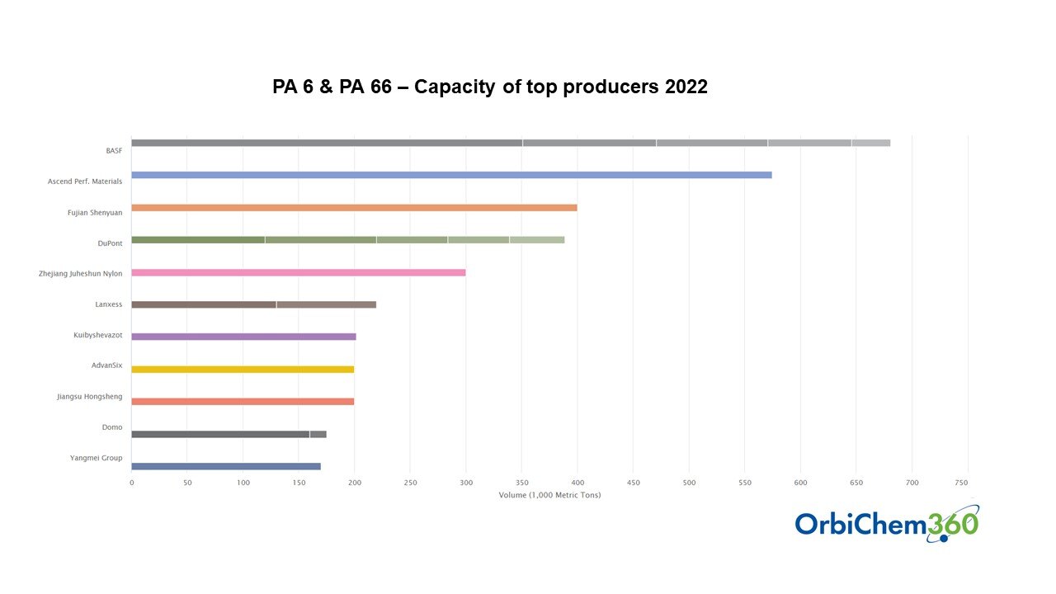Click the BASF axis label

click(x=113, y=151)
